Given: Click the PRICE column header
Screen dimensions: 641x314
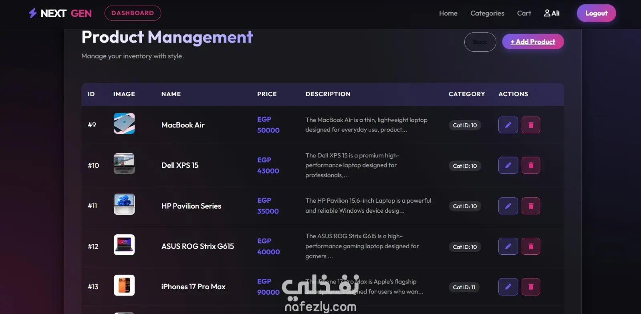Looking at the screenshot, I should 267,94.
